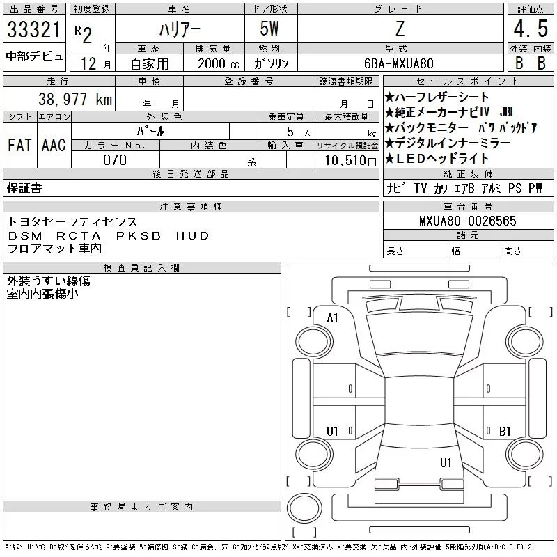Screen dimensions: 557x557
Task: Select the BSM RCTA PKSB HUD line
Action: (x=109, y=235)
